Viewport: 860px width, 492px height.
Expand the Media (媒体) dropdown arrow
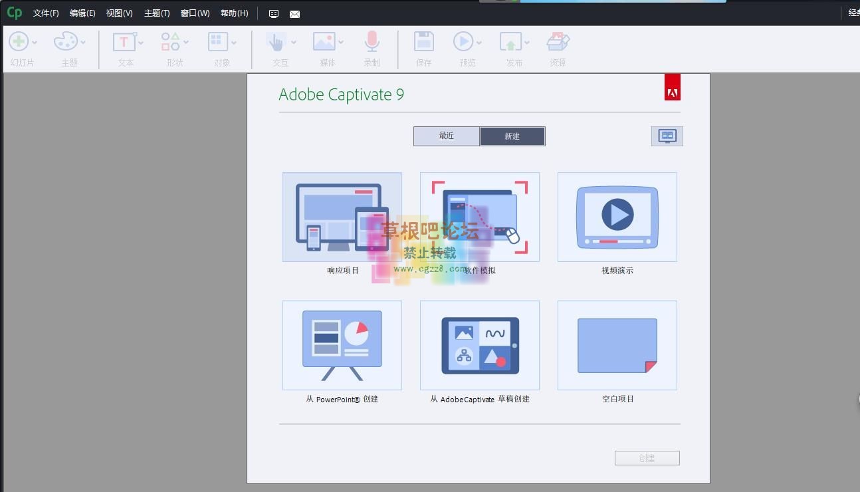[341, 43]
